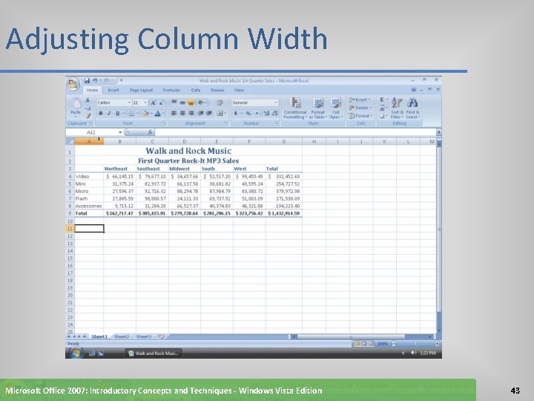Click the Walk and Rock Music taskbar button
The height and width of the screenshot is (401, 534).
pyautogui.click(x=154, y=353)
